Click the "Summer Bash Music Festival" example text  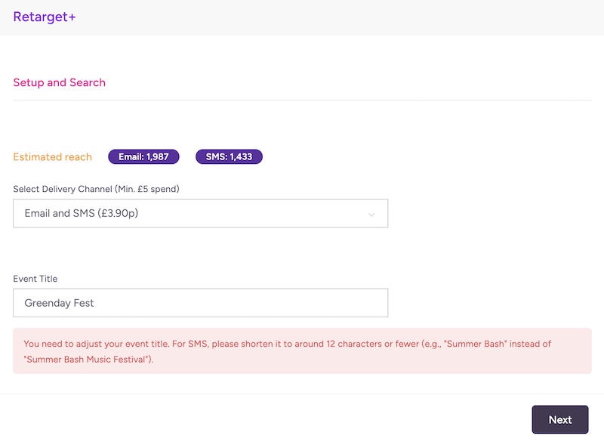point(87,359)
